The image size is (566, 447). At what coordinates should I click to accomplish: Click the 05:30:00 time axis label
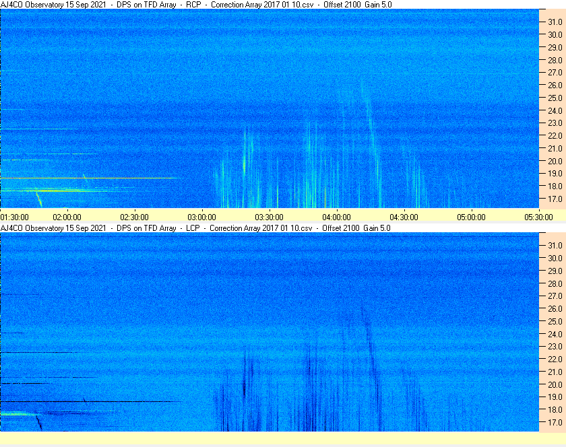(x=538, y=217)
